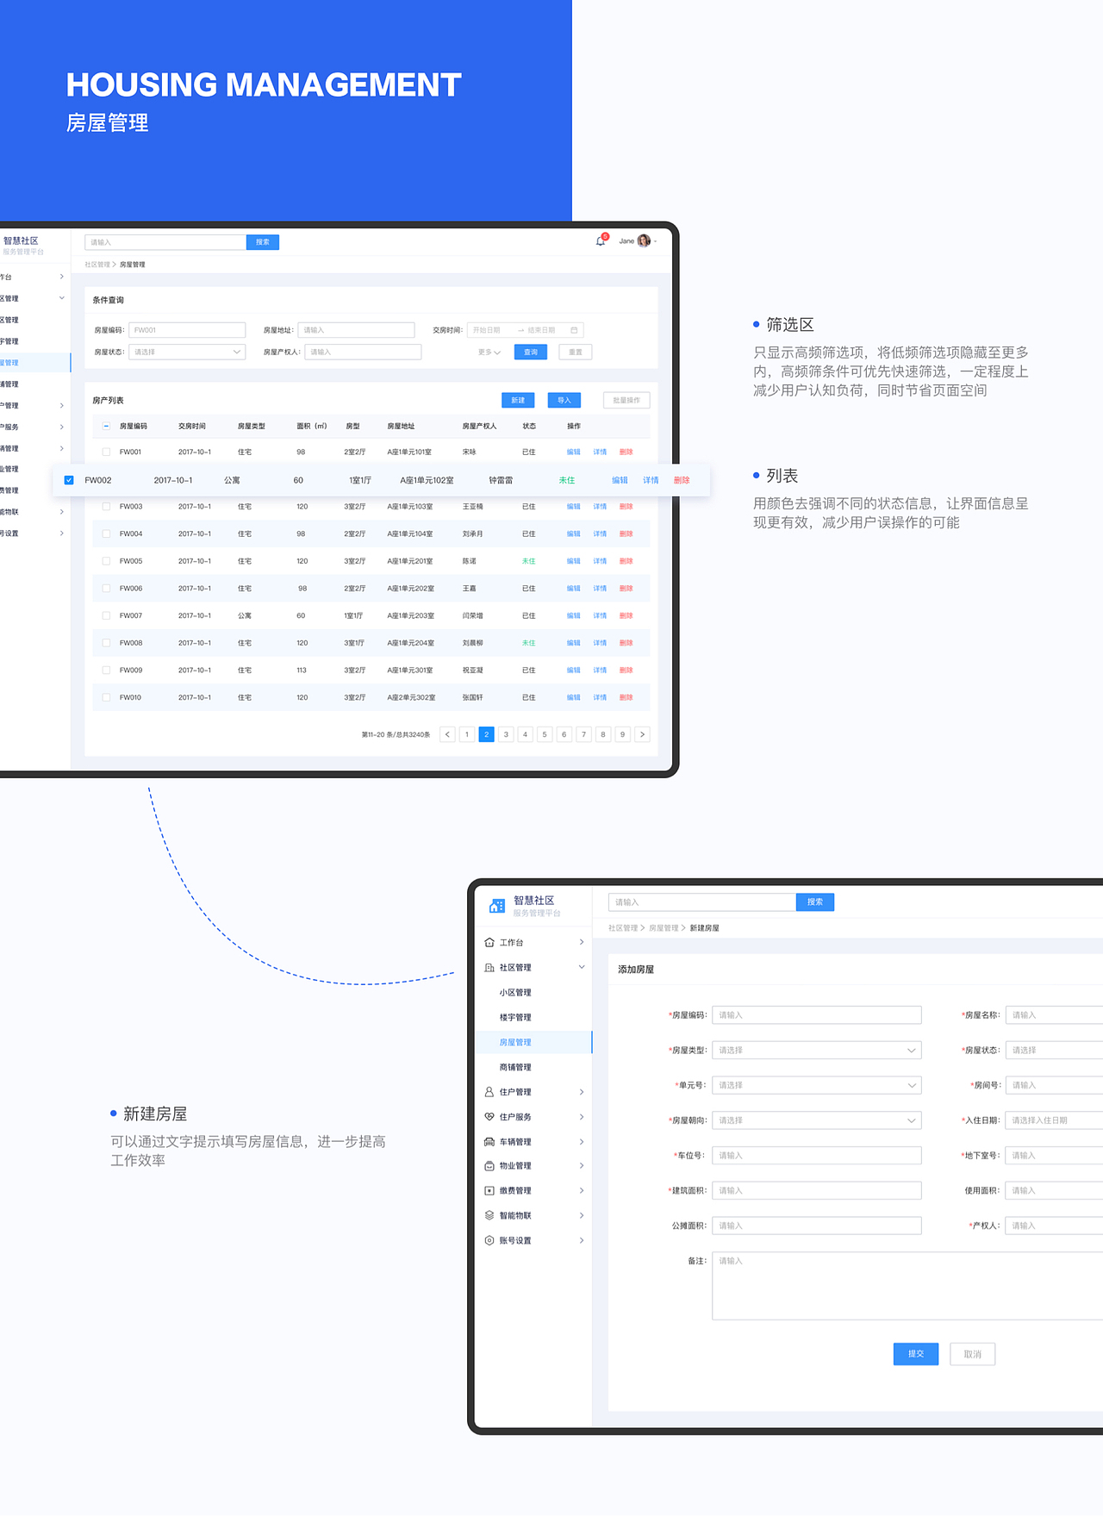1103x1516 pixels.
Task: Open the 房屋状态 filter dropdown
Action: 187,352
